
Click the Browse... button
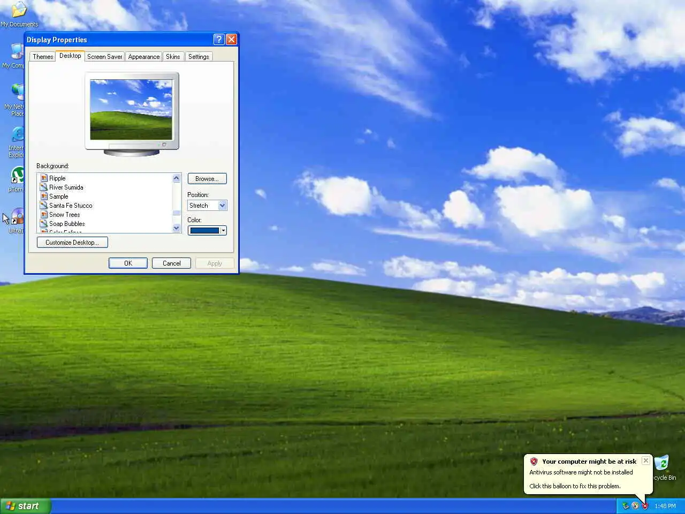coord(207,179)
